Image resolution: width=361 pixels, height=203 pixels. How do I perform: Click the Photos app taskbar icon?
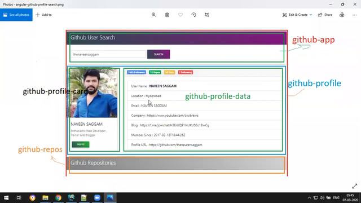(110, 198)
